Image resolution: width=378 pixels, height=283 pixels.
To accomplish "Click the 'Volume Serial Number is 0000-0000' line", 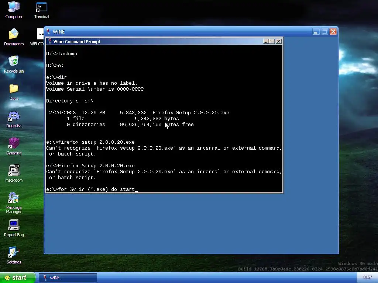I will (x=95, y=89).
